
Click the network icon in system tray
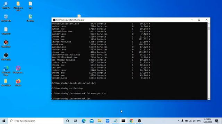[x=190, y=121]
